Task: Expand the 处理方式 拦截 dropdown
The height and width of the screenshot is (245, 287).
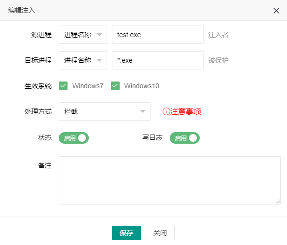Action: [x=105, y=111]
